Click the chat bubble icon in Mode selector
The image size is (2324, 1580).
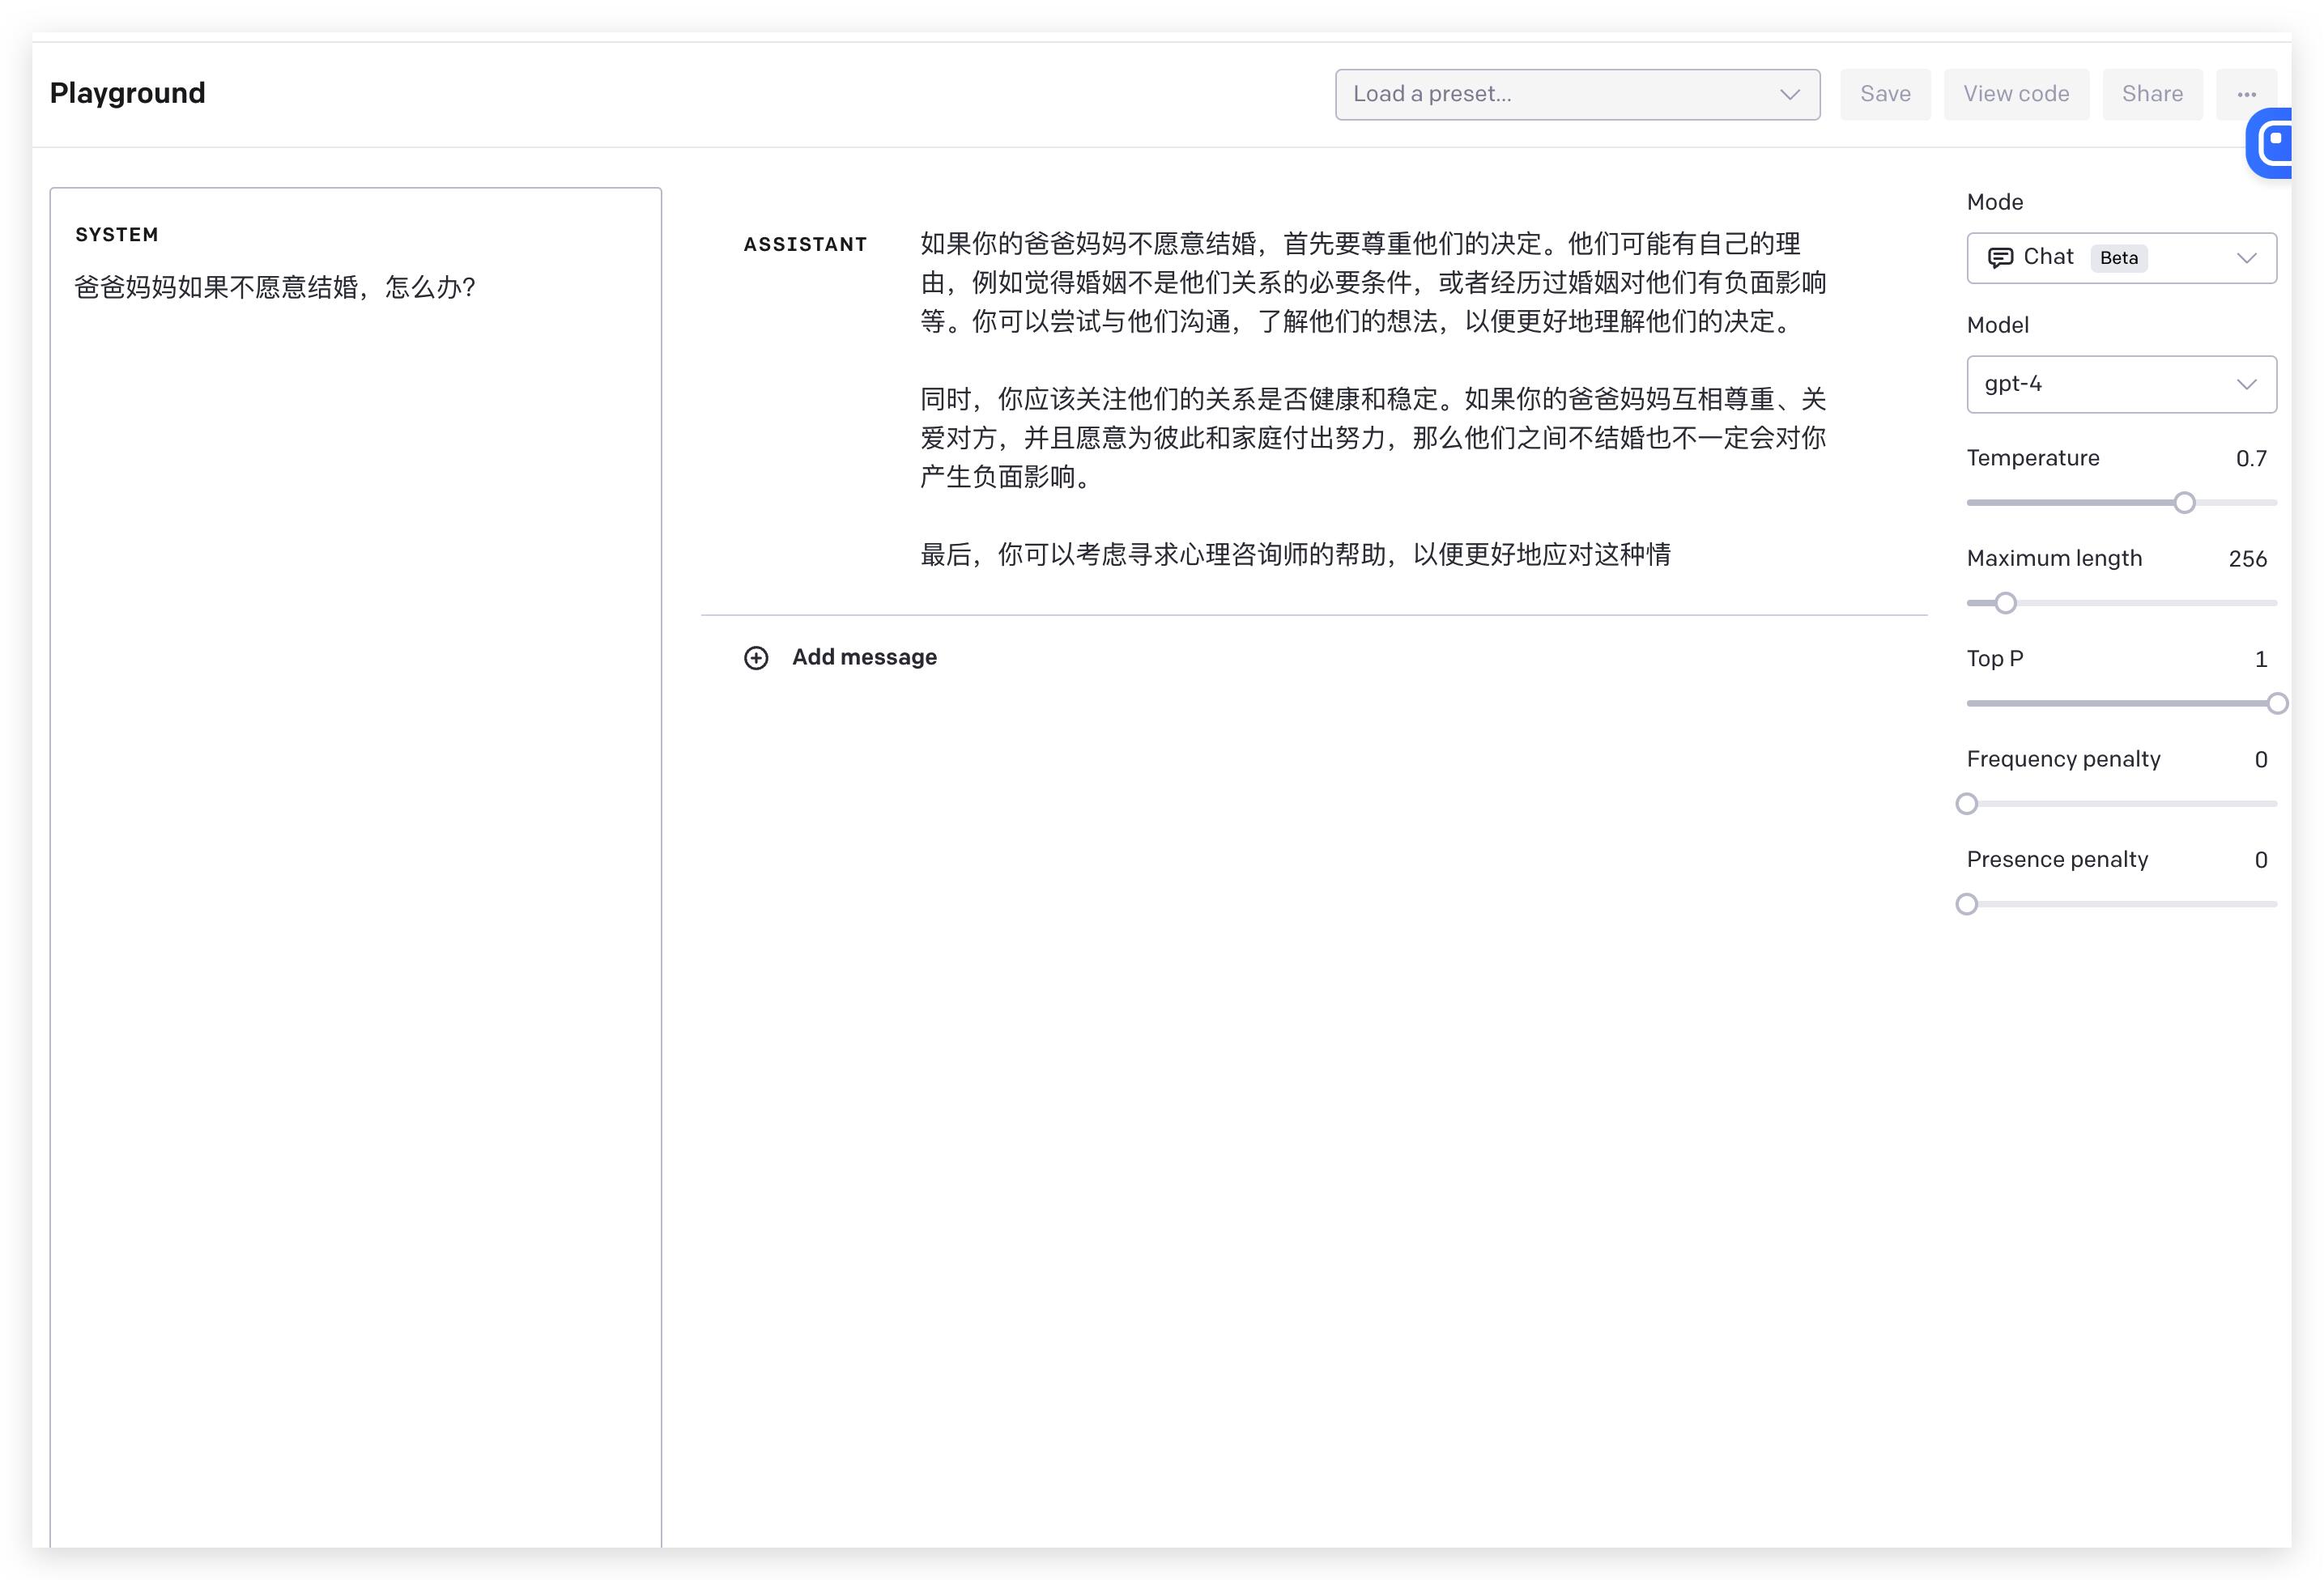[x=2000, y=258]
